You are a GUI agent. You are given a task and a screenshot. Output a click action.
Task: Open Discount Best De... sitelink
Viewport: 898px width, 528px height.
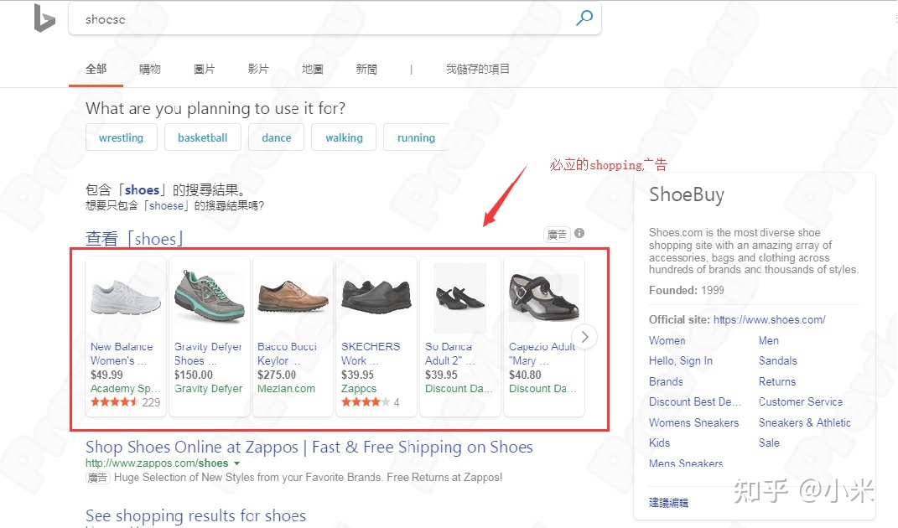coord(695,401)
